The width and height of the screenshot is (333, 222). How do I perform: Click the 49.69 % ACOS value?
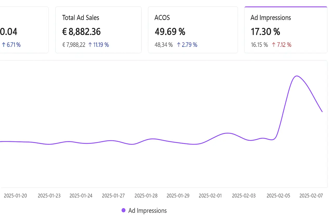click(x=170, y=31)
